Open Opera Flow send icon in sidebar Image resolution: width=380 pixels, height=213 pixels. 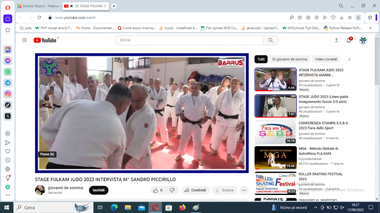(x=8, y=143)
